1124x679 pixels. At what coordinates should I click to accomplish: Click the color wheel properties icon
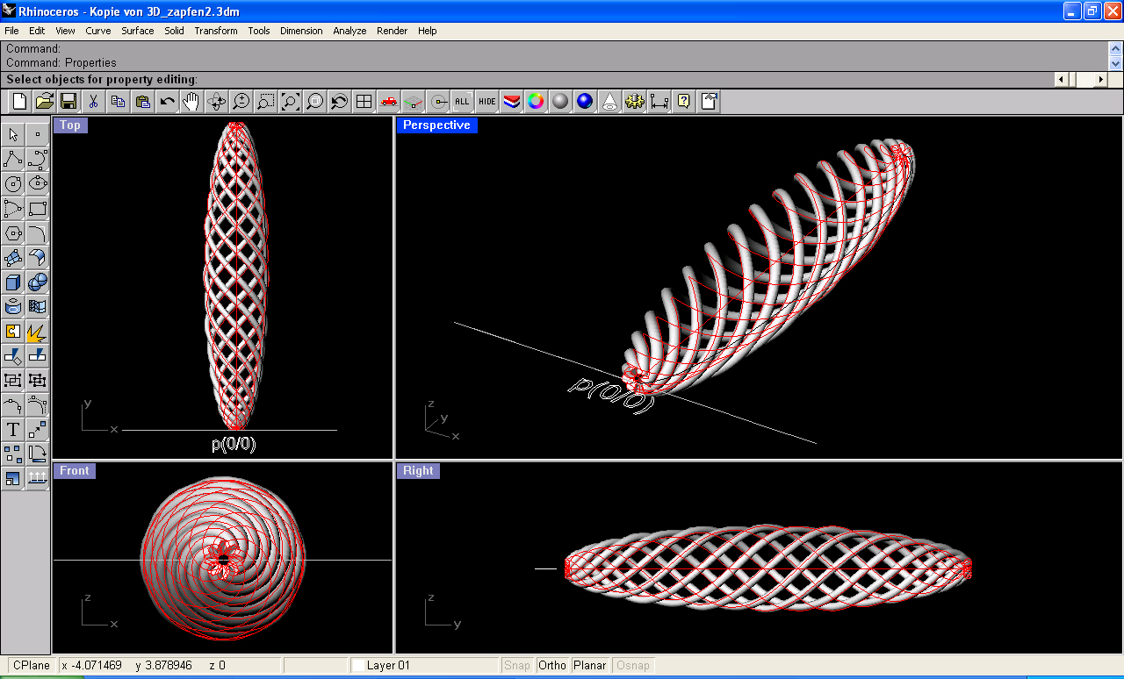[x=536, y=102]
